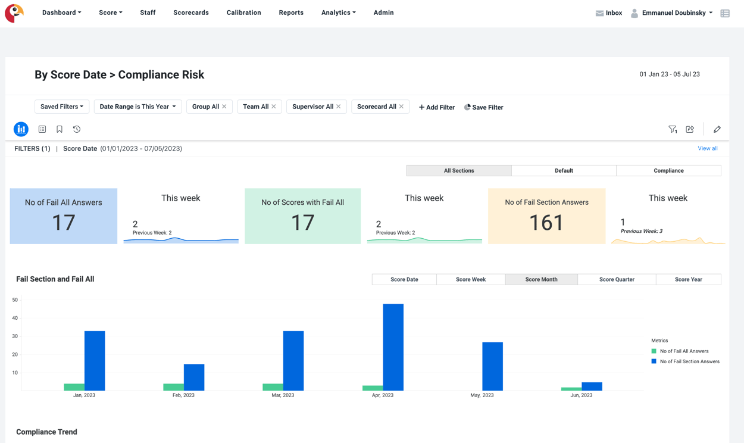
Task: Expand the Analytics dropdown menu
Action: pyautogui.click(x=339, y=13)
